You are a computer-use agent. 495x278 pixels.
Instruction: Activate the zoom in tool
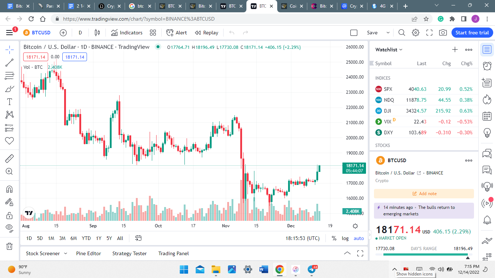coord(9,172)
